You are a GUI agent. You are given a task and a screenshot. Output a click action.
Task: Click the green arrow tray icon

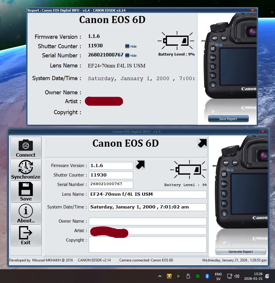click(179, 276)
